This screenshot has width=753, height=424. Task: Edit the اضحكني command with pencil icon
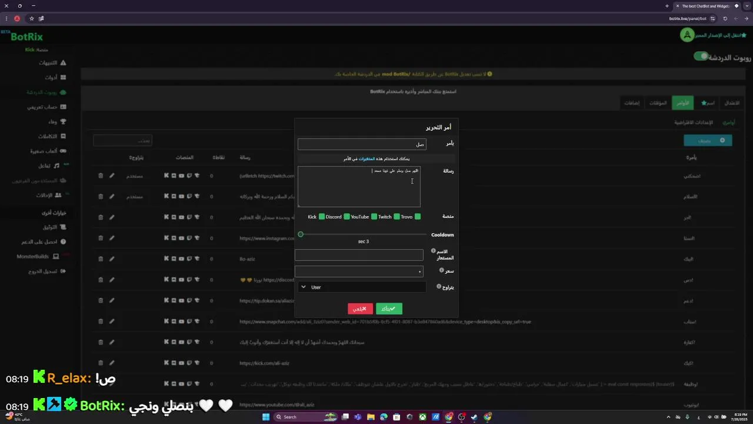point(112,175)
